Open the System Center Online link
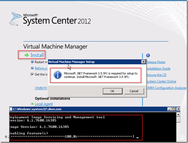 161,81
